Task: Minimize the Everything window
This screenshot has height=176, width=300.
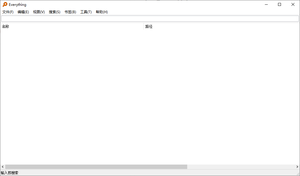Action: 266,4
